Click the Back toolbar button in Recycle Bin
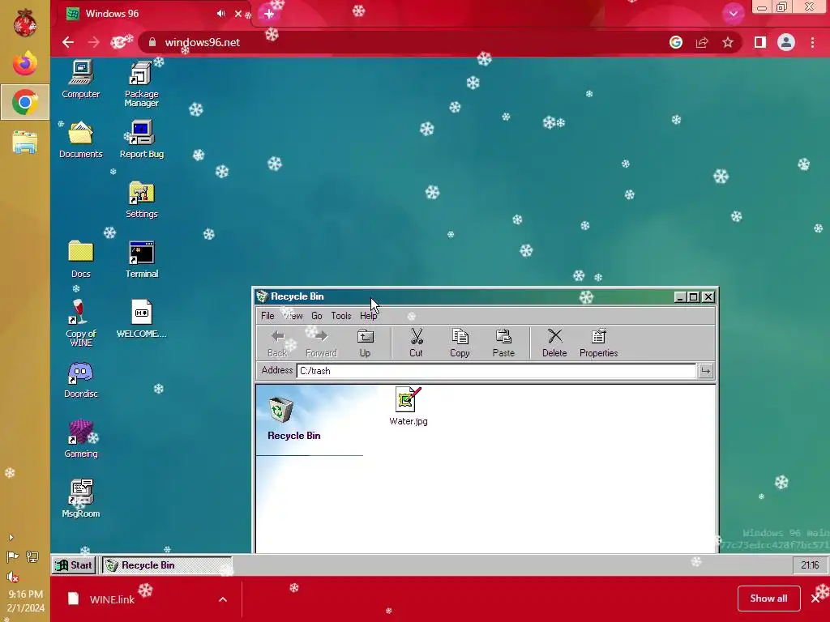This screenshot has height=622, width=830. point(277,343)
